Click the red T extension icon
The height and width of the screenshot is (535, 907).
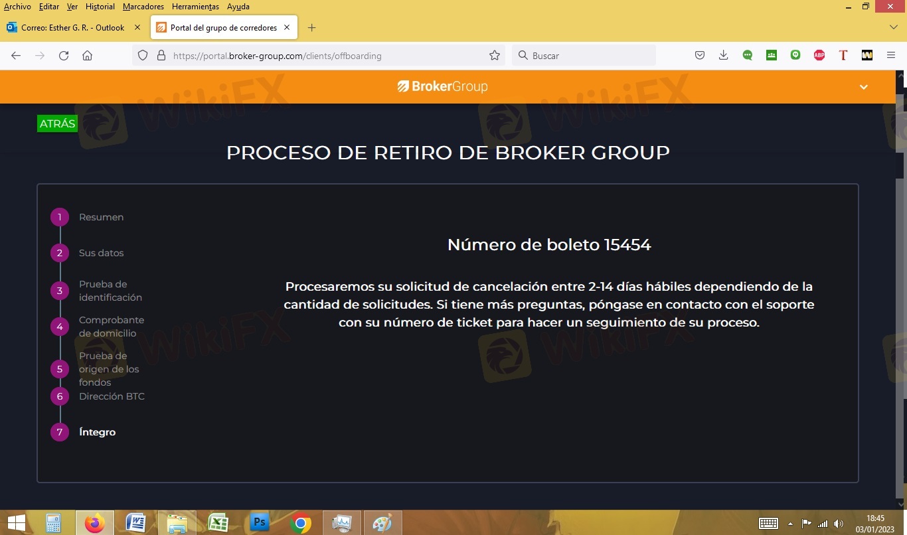tap(843, 56)
